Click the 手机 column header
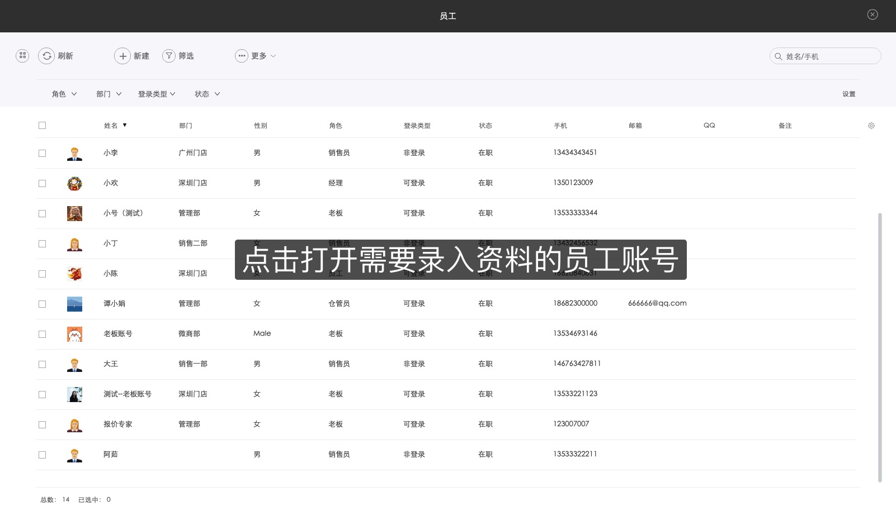 (x=560, y=126)
